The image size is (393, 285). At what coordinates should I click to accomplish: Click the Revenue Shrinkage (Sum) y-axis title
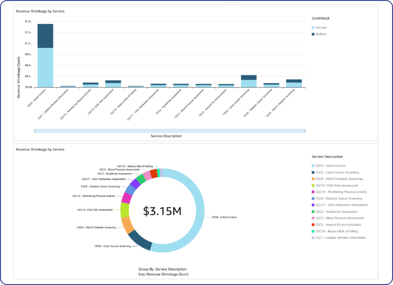[18, 77]
